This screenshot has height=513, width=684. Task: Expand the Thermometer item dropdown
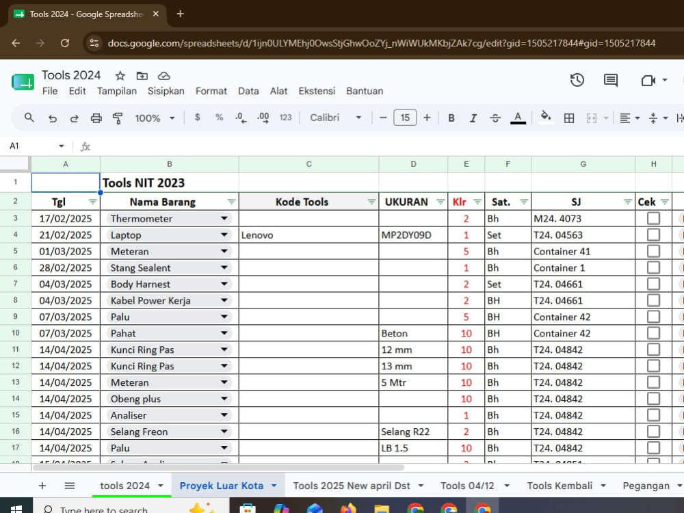point(224,218)
